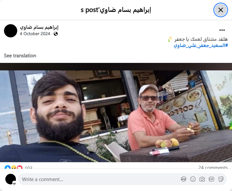Click the sad reaction icon
The width and height of the screenshot is (232, 191).
(x=14, y=167)
